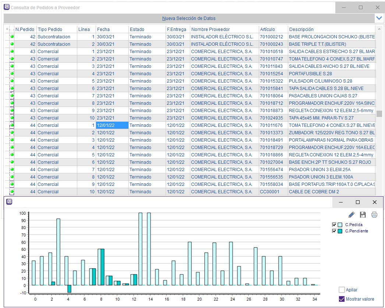385x308 pixels.
Task: Click the printer icon to print chart
Action: [374, 215]
